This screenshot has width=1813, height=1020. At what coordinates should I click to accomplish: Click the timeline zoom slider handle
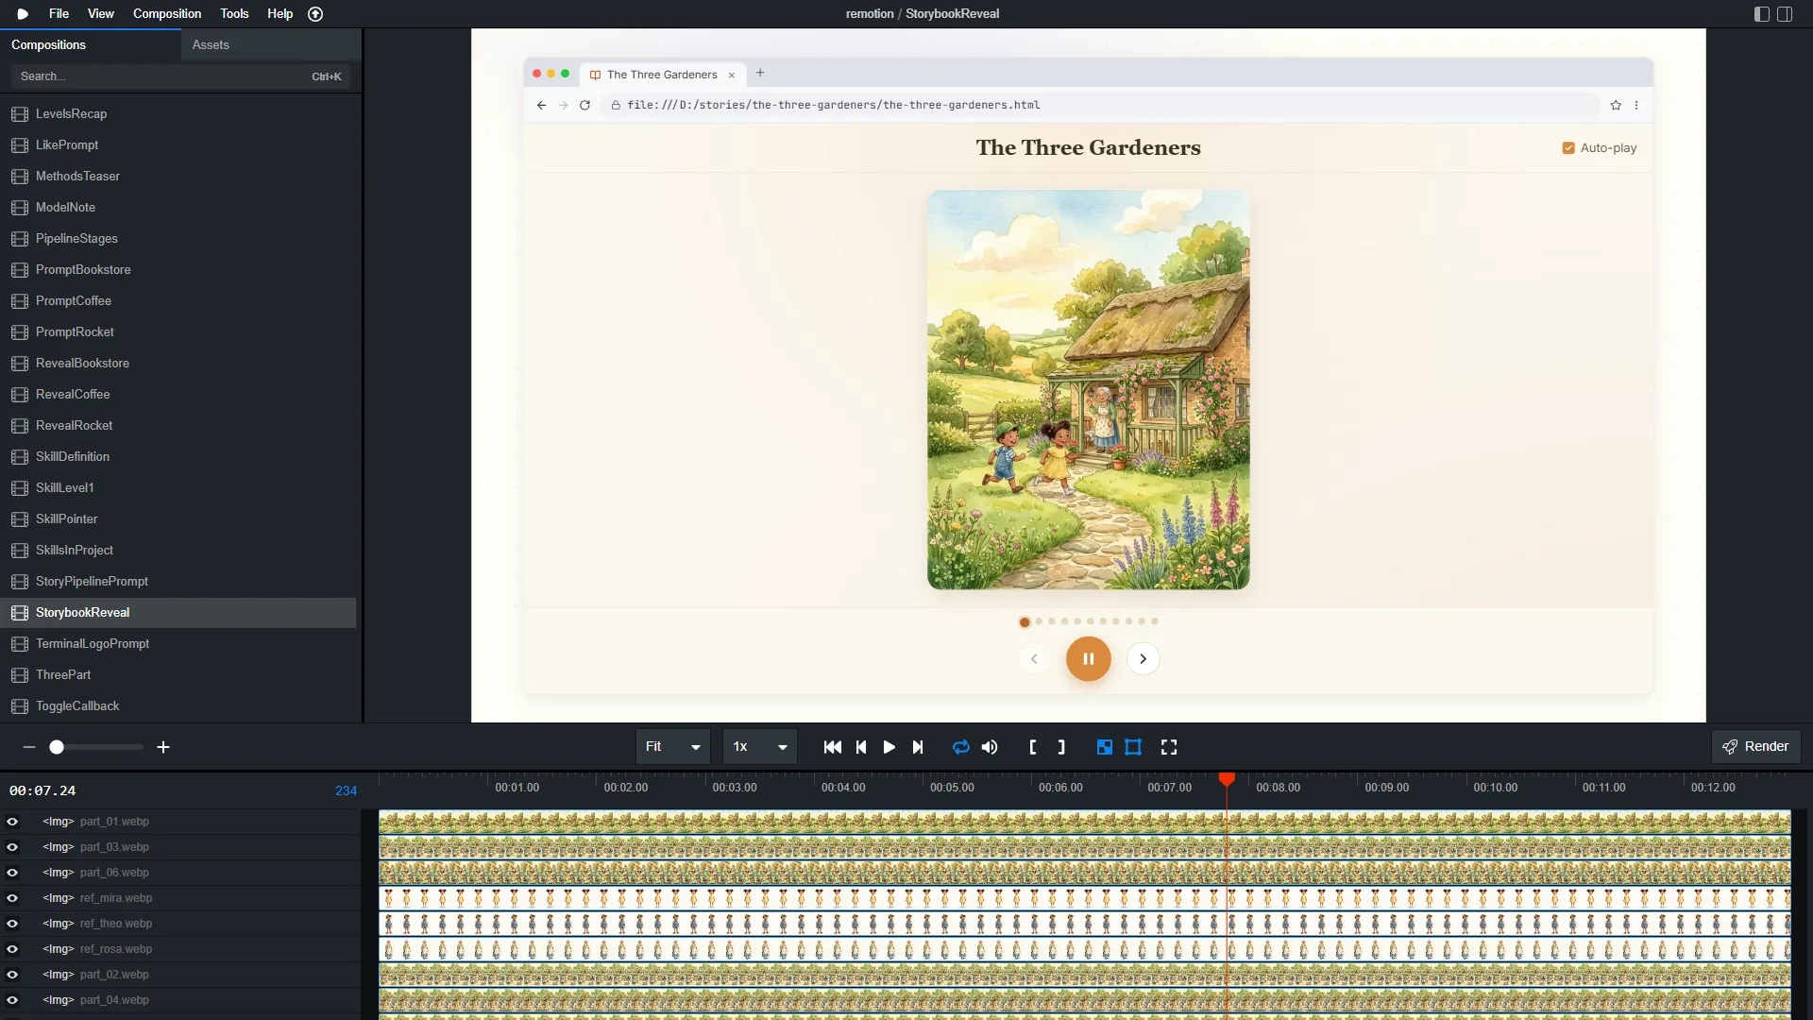(57, 747)
